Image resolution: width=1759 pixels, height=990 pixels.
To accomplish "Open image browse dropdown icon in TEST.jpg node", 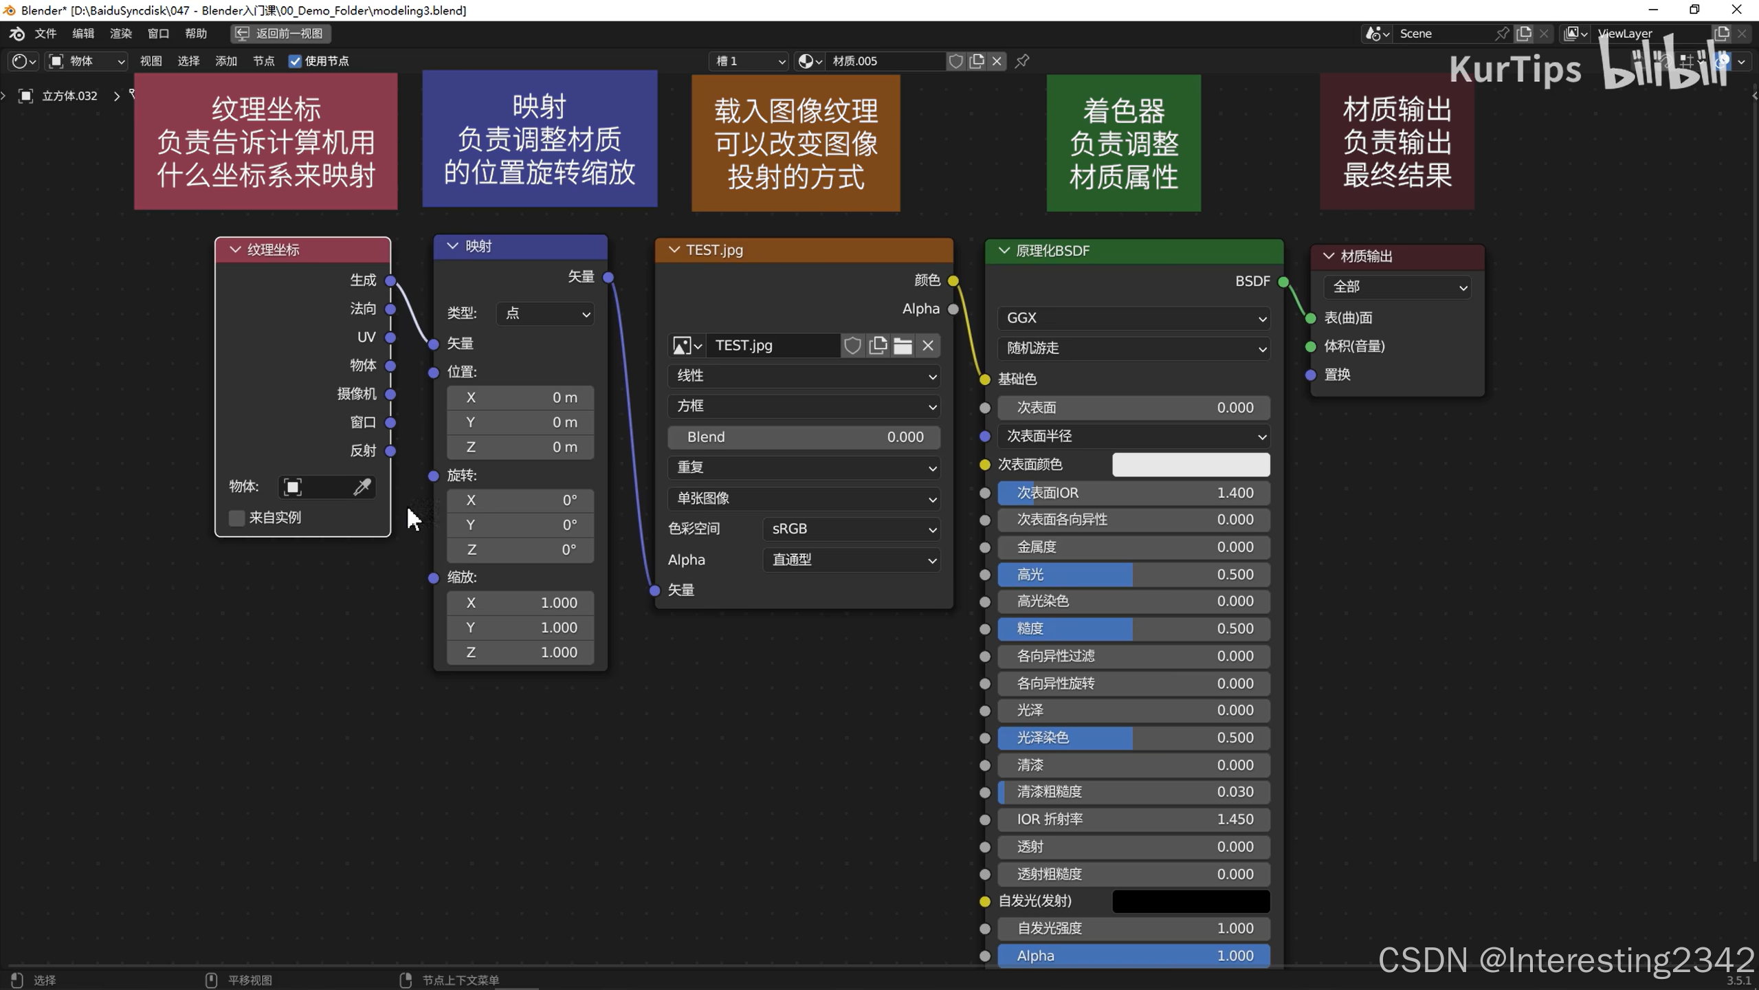I will coord(687,346).
